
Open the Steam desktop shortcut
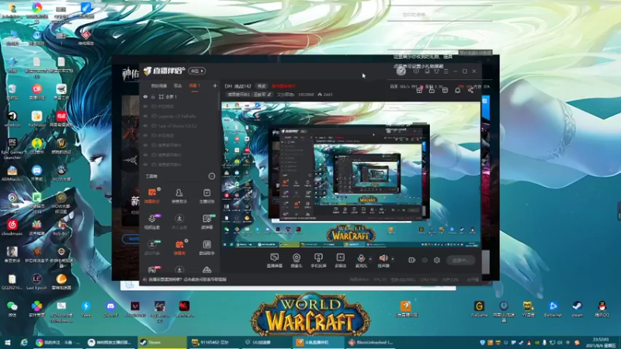pyautogui.click(x=578, y=309)
